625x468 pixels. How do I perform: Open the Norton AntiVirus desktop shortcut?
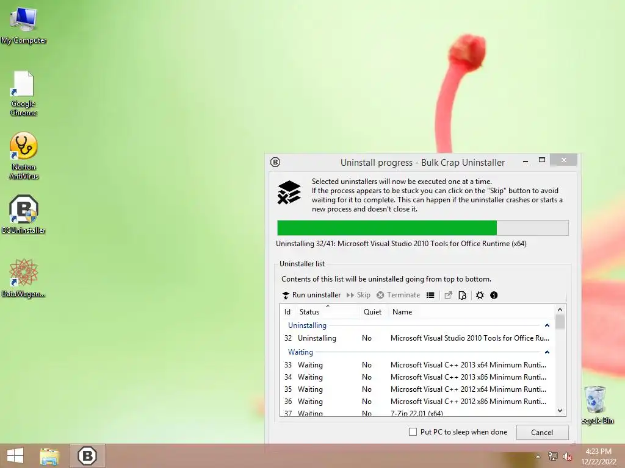click(x=24, y=157)
